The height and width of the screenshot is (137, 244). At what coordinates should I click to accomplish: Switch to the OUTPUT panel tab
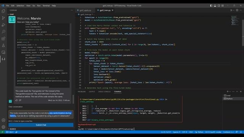[92, 92]
